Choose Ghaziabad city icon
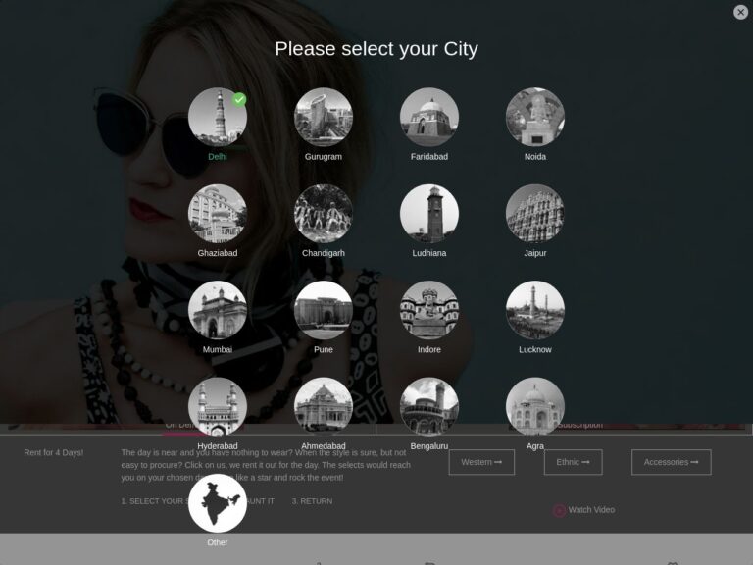Screen dimensions: 753x565 tap(218, 213)
